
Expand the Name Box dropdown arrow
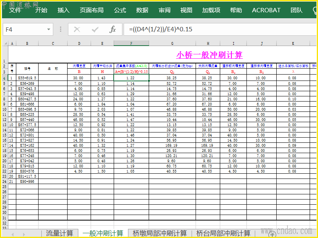[x=48, y=29]
